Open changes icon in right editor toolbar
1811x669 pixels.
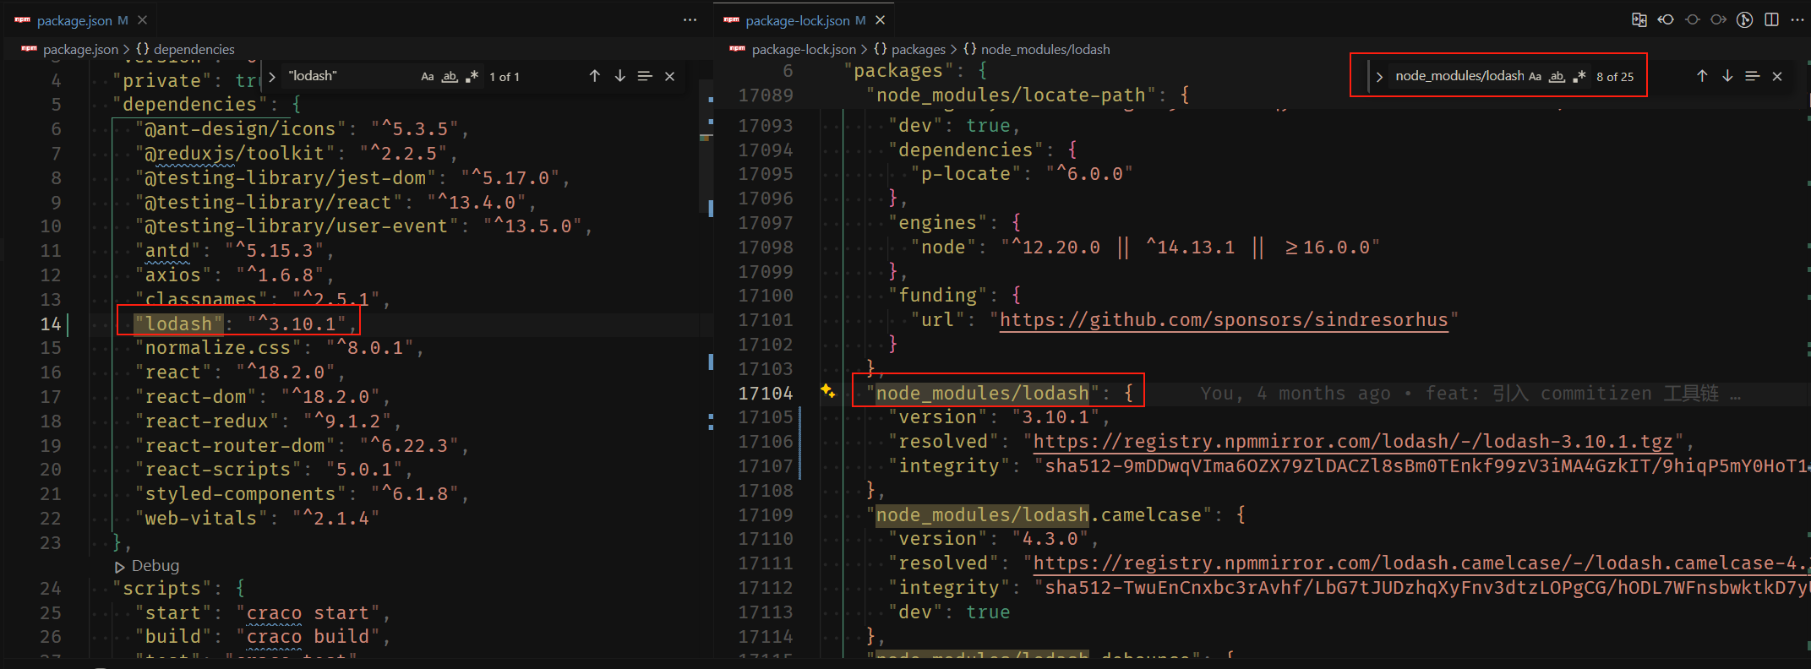(x=1639, y=19)
